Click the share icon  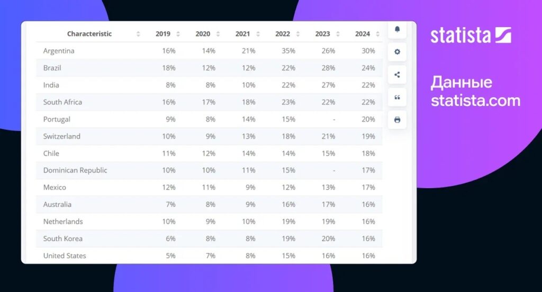click(397, 75)
